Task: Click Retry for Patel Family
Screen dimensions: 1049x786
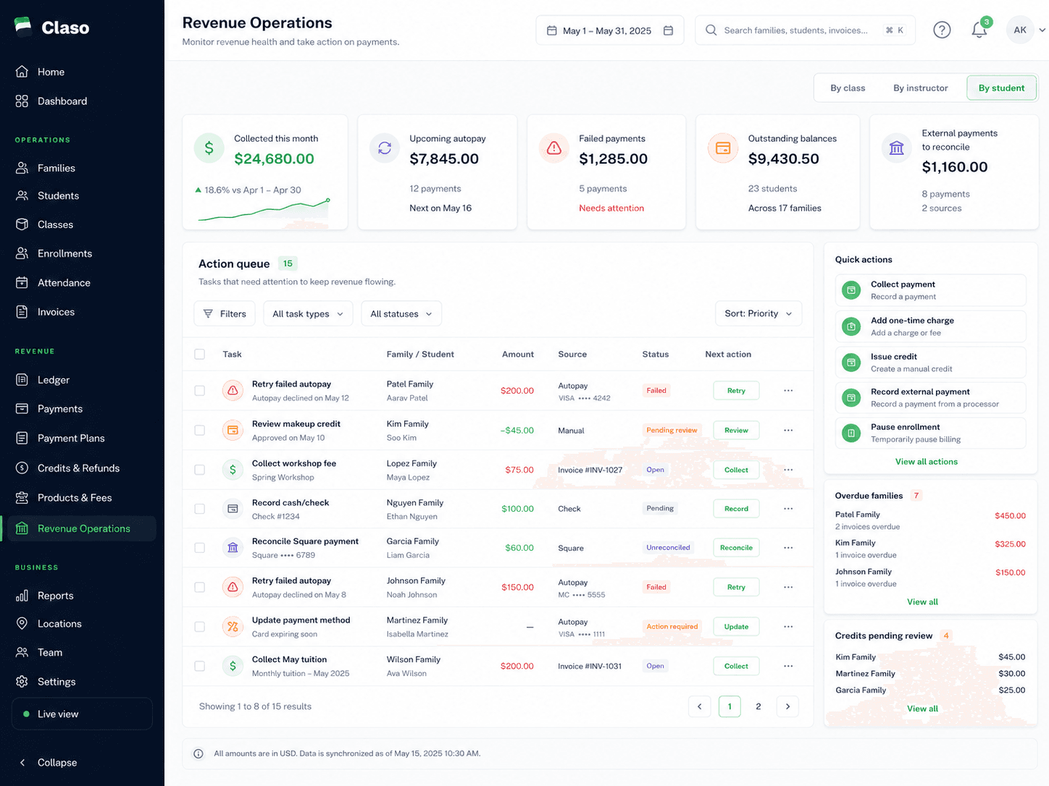Action: 736,391
